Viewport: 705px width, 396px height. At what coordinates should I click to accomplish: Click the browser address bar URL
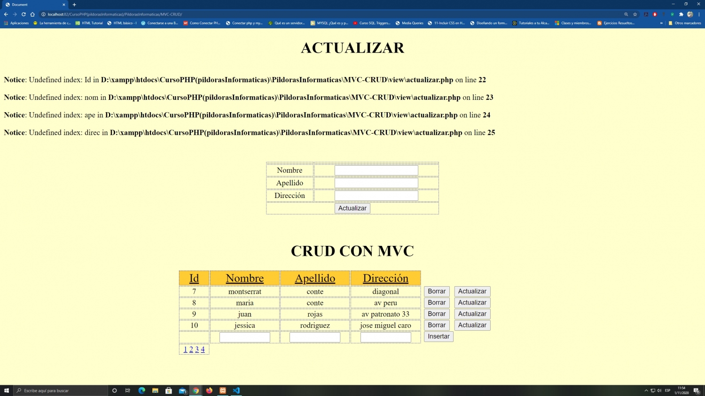click(x=115, y=14)
